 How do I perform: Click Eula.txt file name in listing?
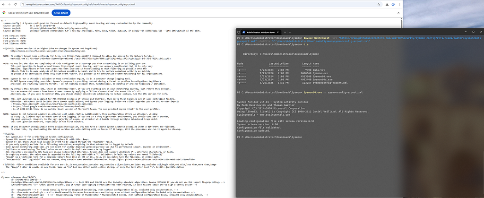point(319,70)
